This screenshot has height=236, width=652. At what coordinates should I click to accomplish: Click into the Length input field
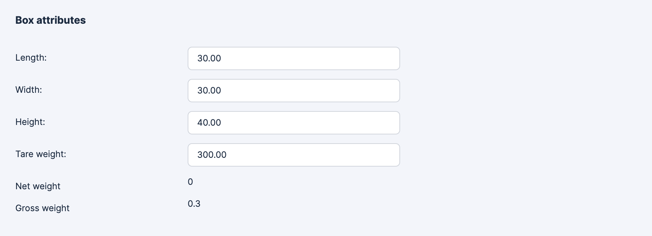(x=294, y=58)
